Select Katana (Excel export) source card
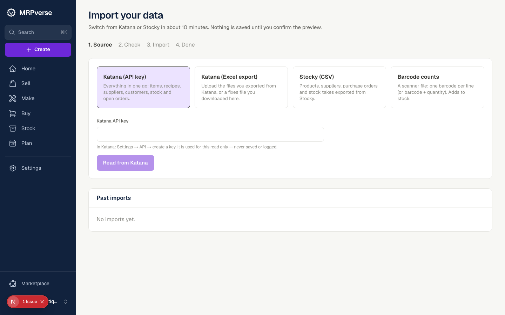 click(x=241, y=87)
